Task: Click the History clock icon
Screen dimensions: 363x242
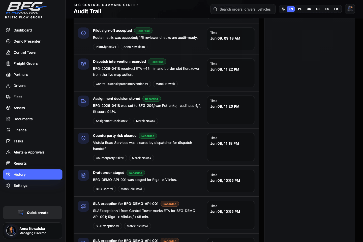Action: 8,174
